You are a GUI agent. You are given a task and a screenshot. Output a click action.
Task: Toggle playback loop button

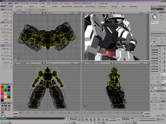click(103, 119)
